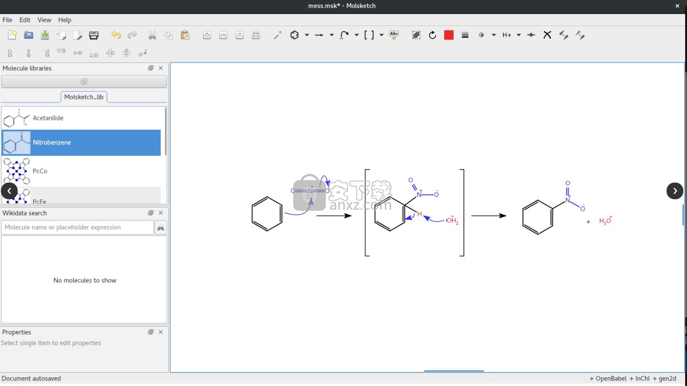This screenshot has height=386, width=687.
Task: Refresh the molecule libraries list
Action: point(84,82)
